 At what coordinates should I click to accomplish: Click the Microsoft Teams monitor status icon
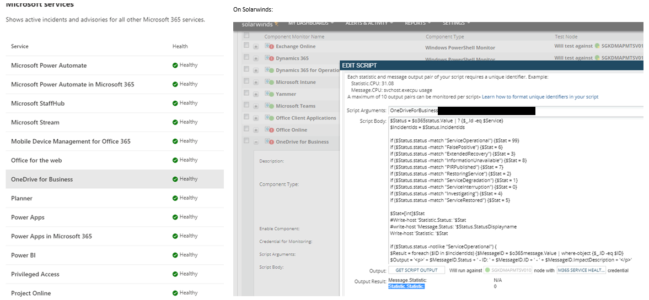270,106
